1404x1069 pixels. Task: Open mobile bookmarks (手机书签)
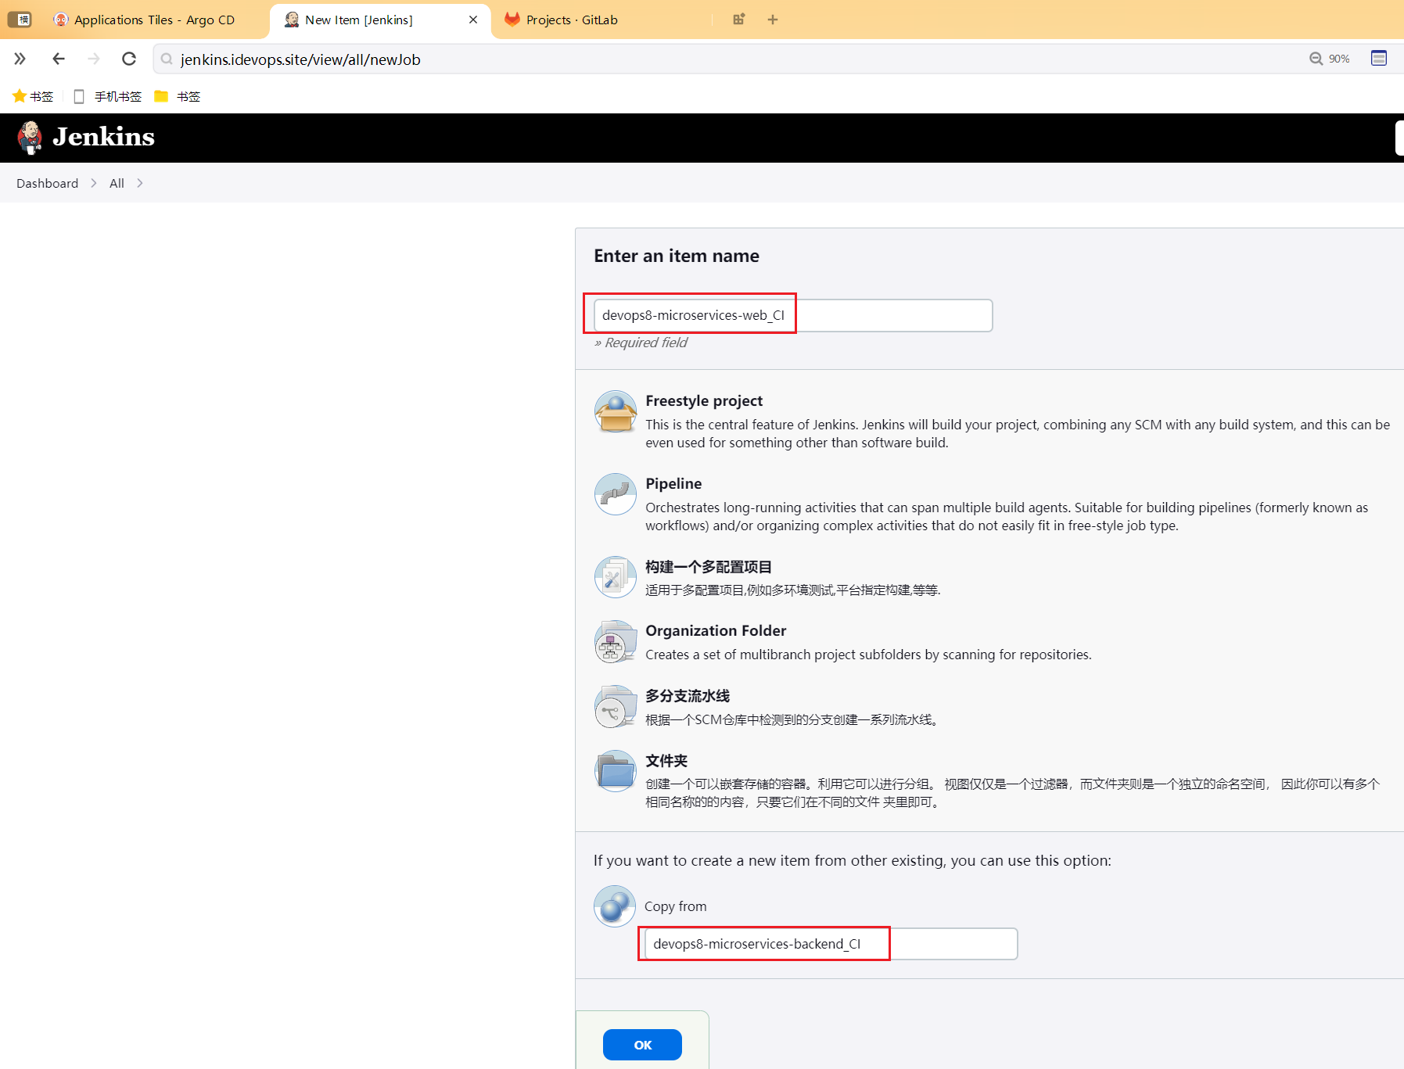click(x=108, y=96)
